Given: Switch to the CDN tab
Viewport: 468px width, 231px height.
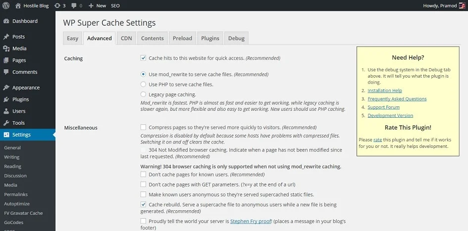Looking at the screenshot, I should click(x=126, y=38).
